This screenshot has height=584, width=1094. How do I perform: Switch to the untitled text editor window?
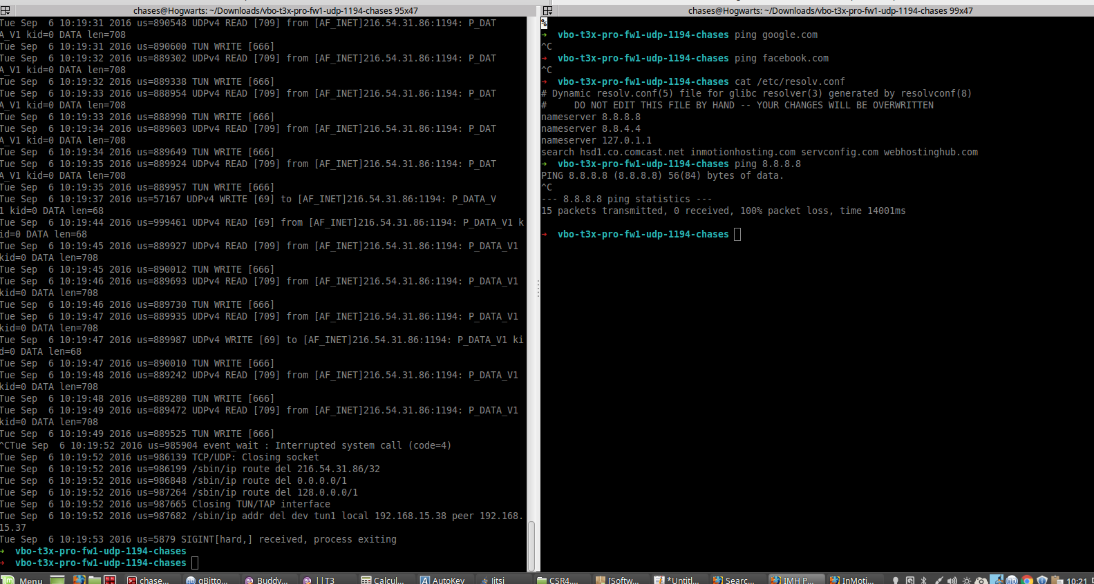677,580
